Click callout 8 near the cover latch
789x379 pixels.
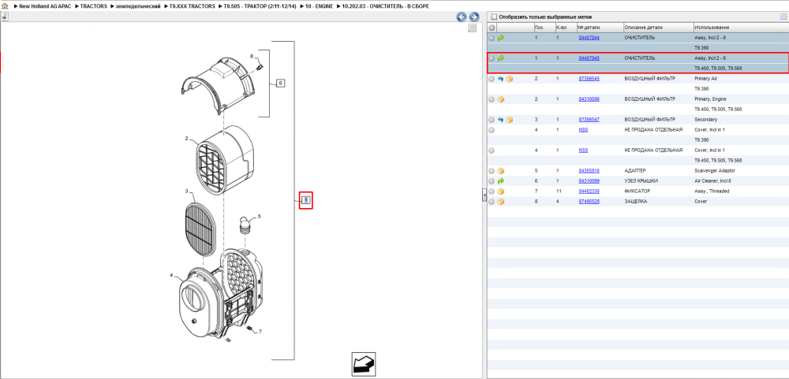252,56
